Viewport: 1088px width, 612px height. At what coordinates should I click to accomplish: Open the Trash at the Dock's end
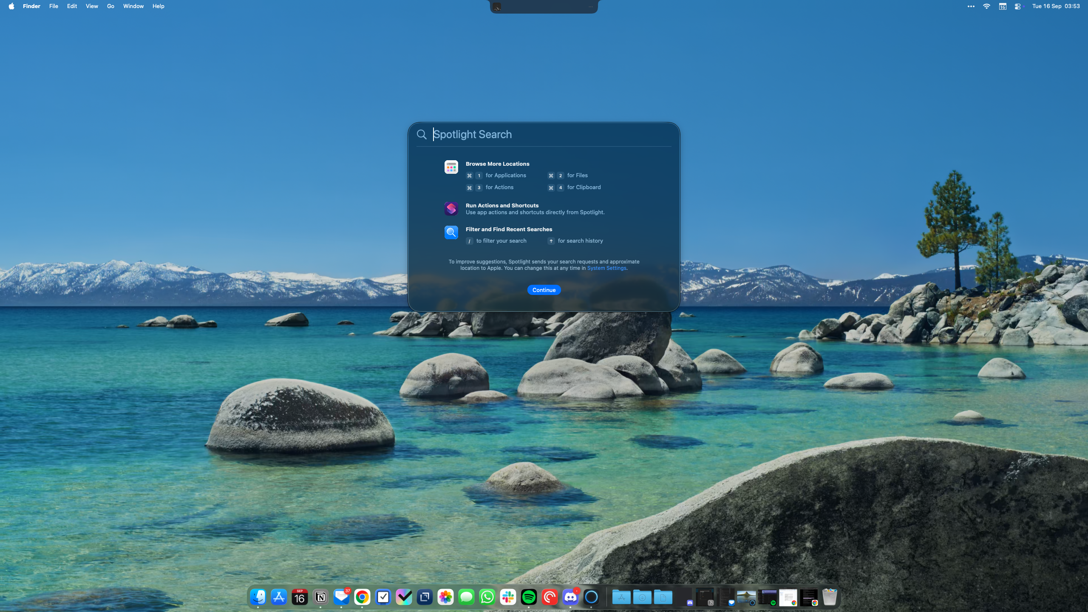(829, 597)
